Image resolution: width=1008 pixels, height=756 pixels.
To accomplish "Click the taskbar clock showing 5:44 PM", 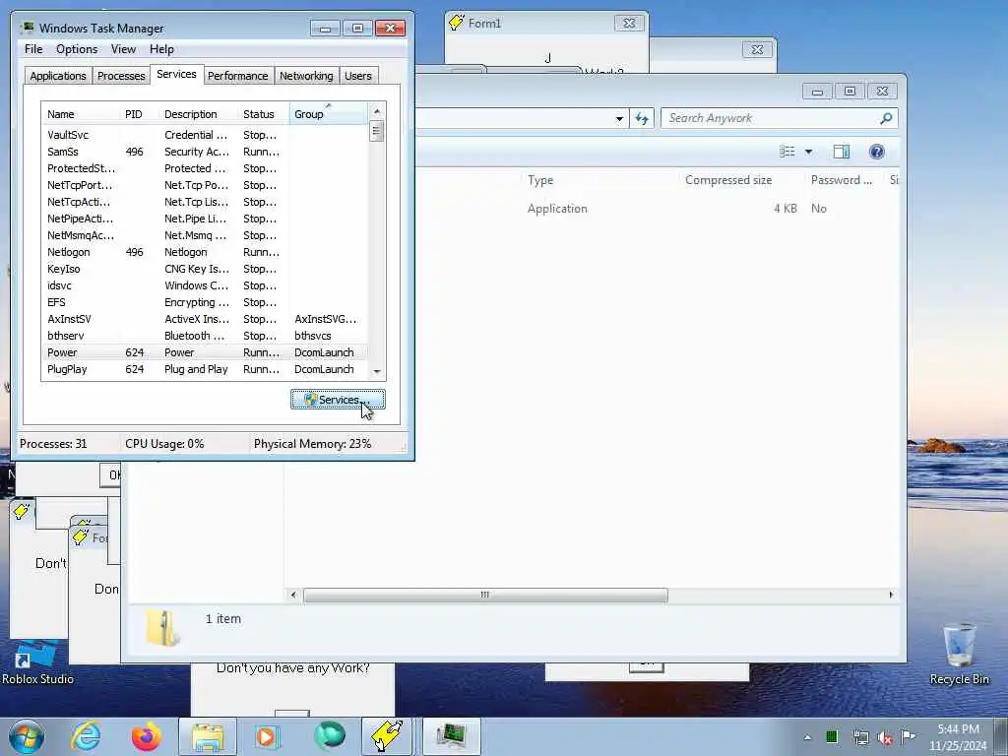I will (958, 737).
